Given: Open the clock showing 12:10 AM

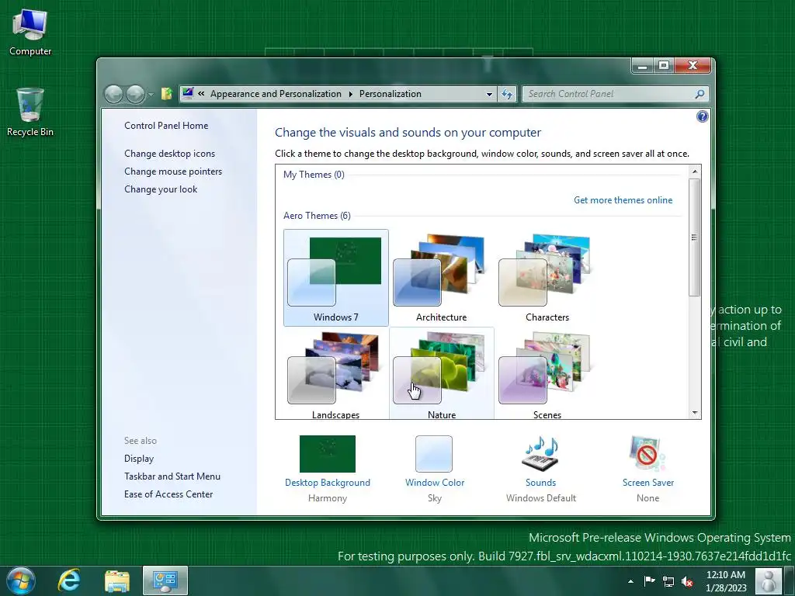Looking at the screenshot, I should (726, 581).
